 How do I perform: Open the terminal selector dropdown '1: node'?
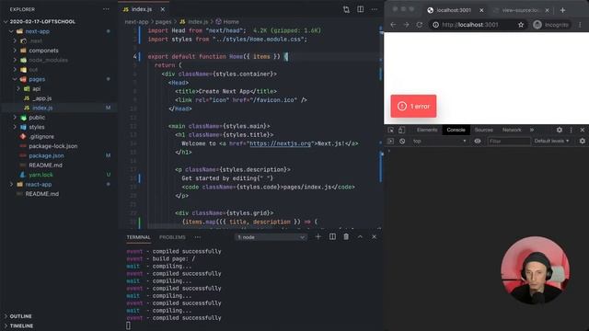[x=271, y=237]
